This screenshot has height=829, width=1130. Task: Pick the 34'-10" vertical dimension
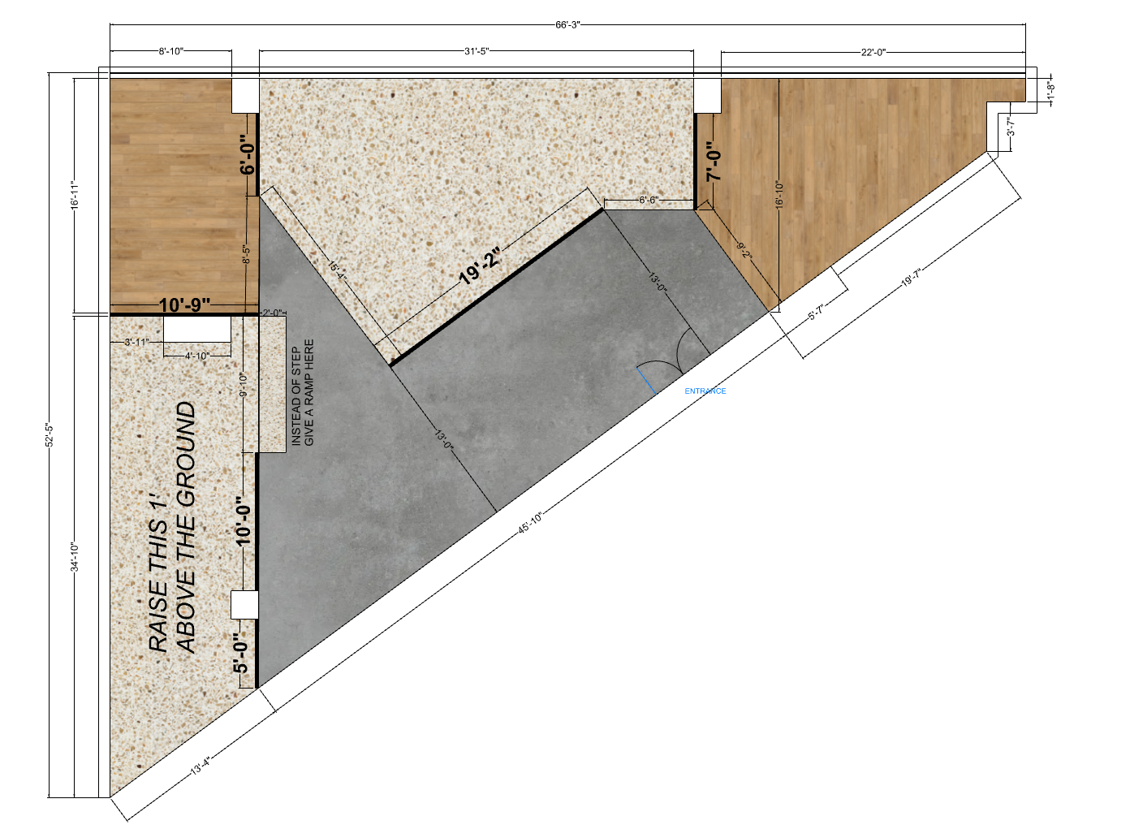(x=74, y=557)
